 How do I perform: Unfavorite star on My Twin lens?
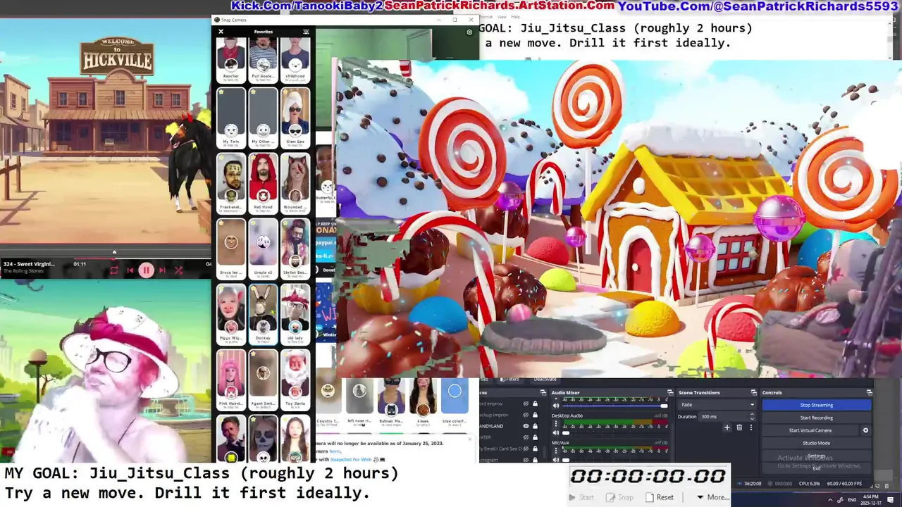(x=221, y=92)
